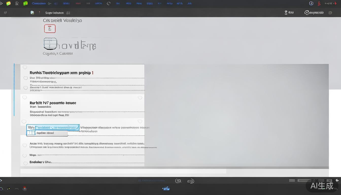
Task: Click the shield-labeled button at top right
Action: click(x=314, y=13)
